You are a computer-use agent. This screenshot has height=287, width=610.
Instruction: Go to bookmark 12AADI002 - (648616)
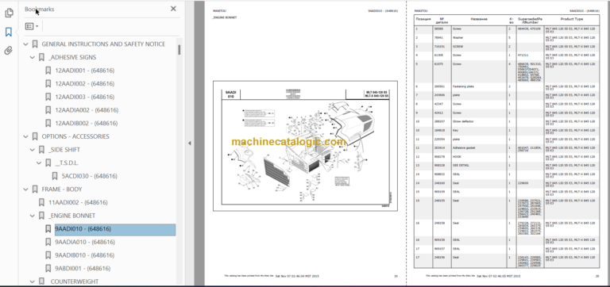85,84
